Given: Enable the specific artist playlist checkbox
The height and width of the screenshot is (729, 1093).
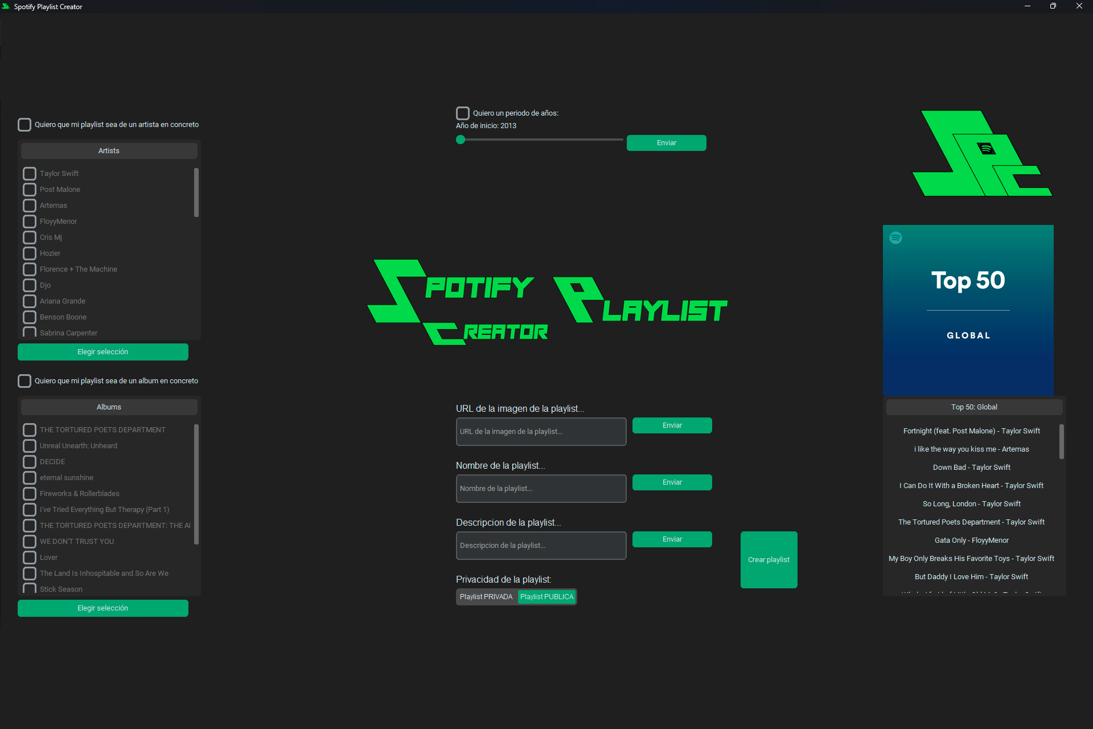Looking at the screenshot, I should click(x=24, y=125).
